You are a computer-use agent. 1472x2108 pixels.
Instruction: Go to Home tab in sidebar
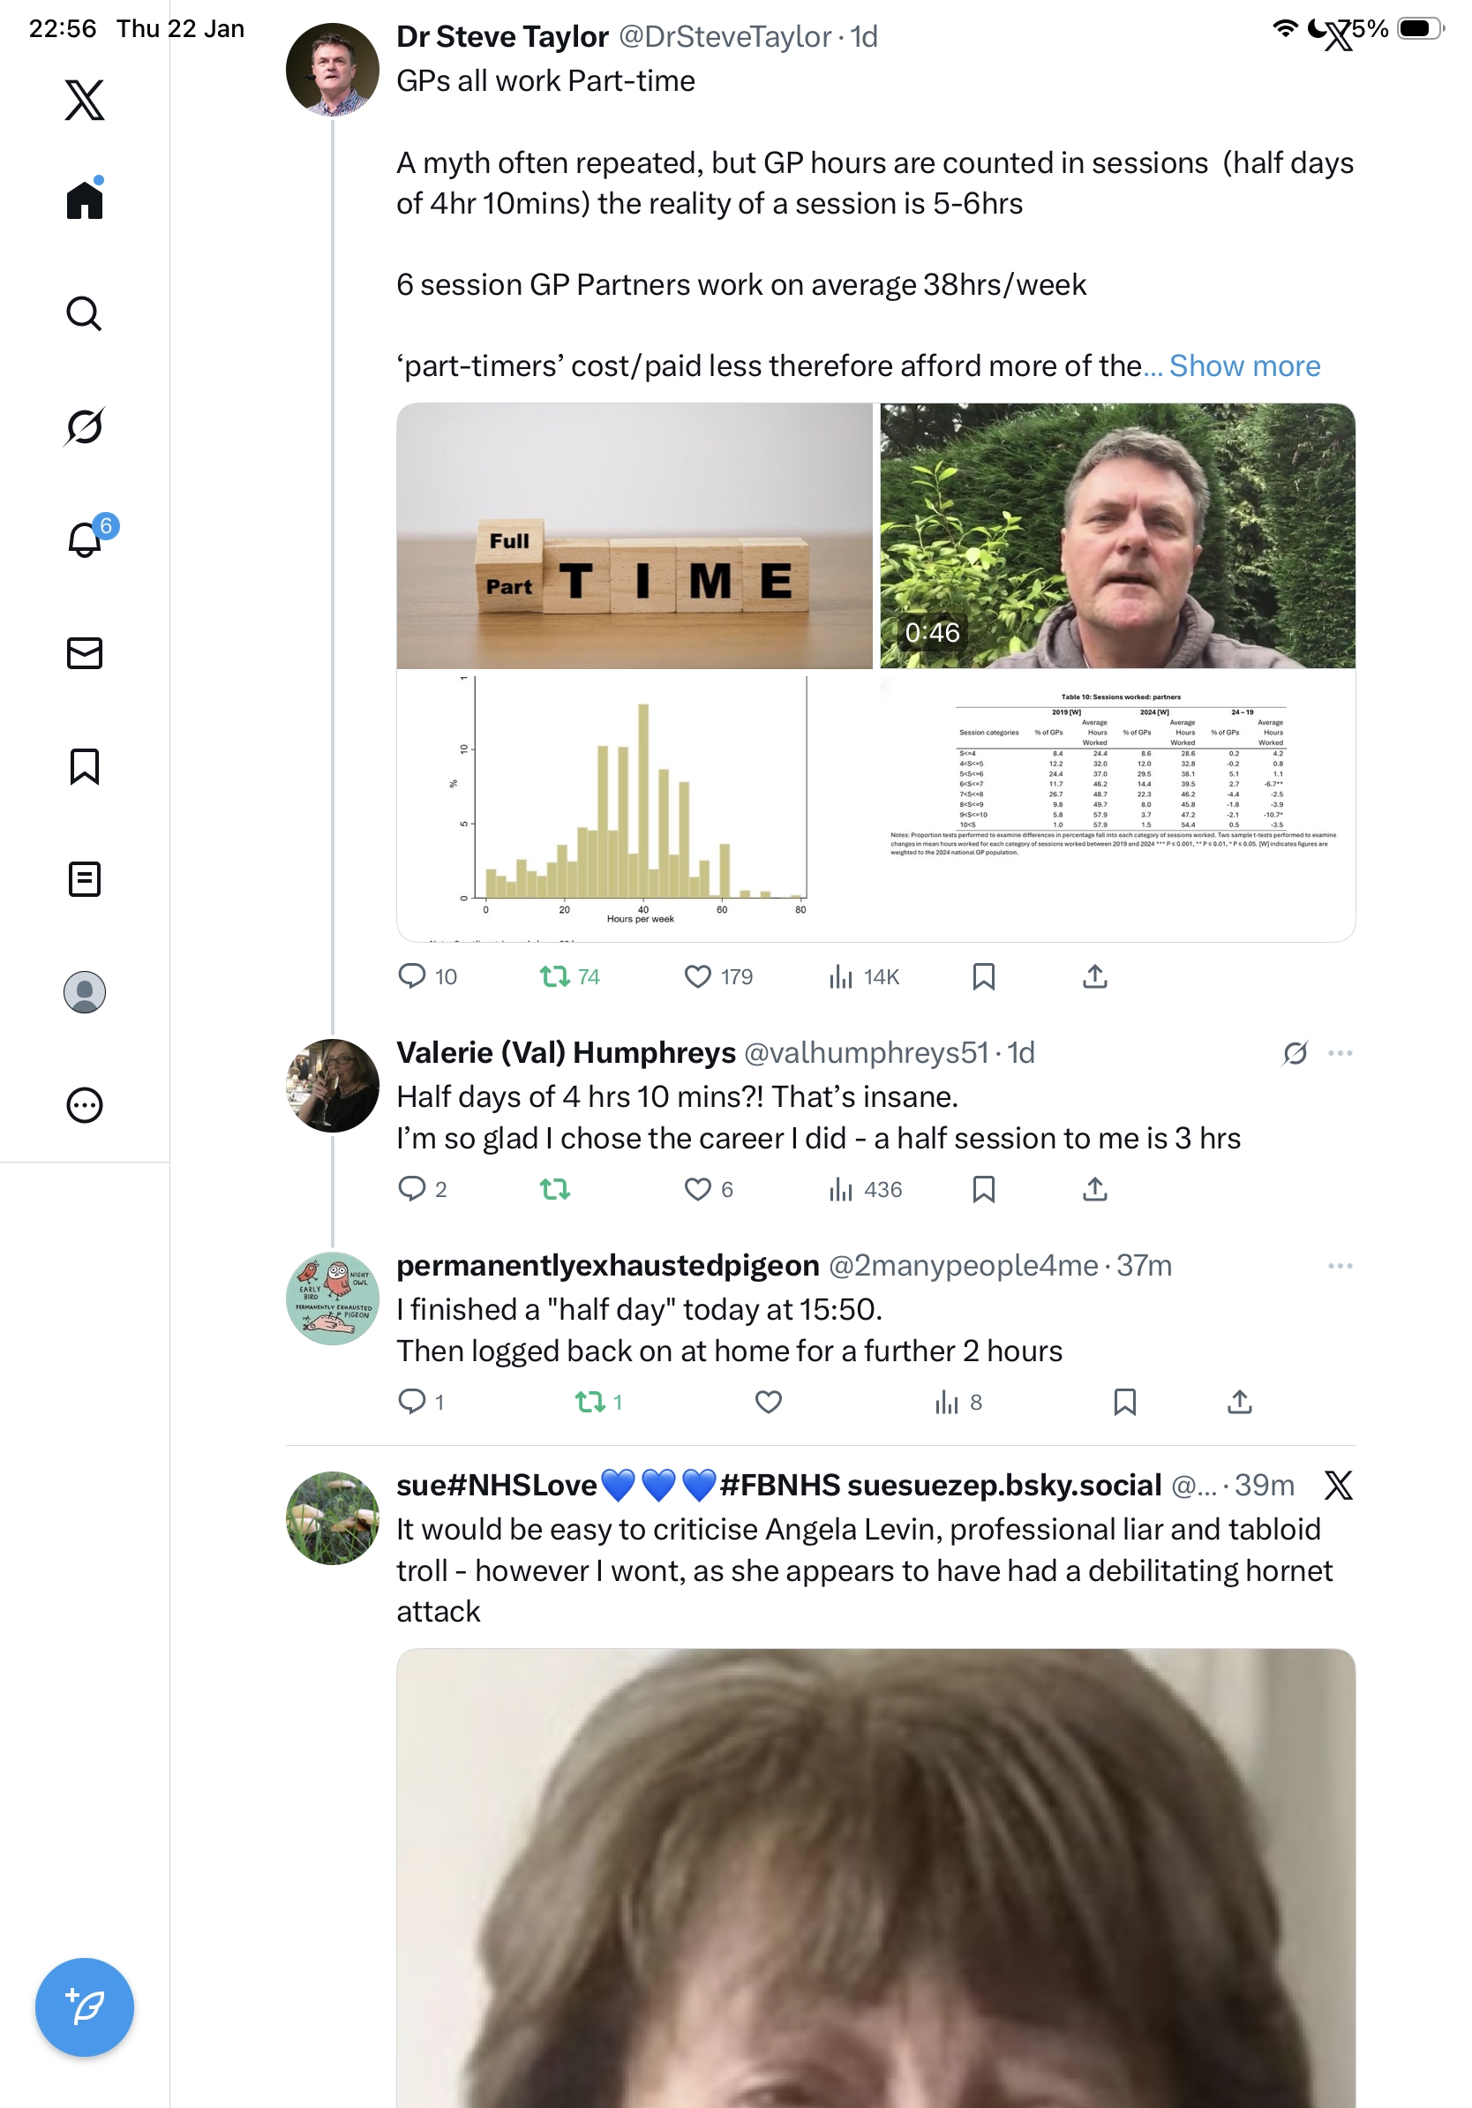(x=85, y=200)
